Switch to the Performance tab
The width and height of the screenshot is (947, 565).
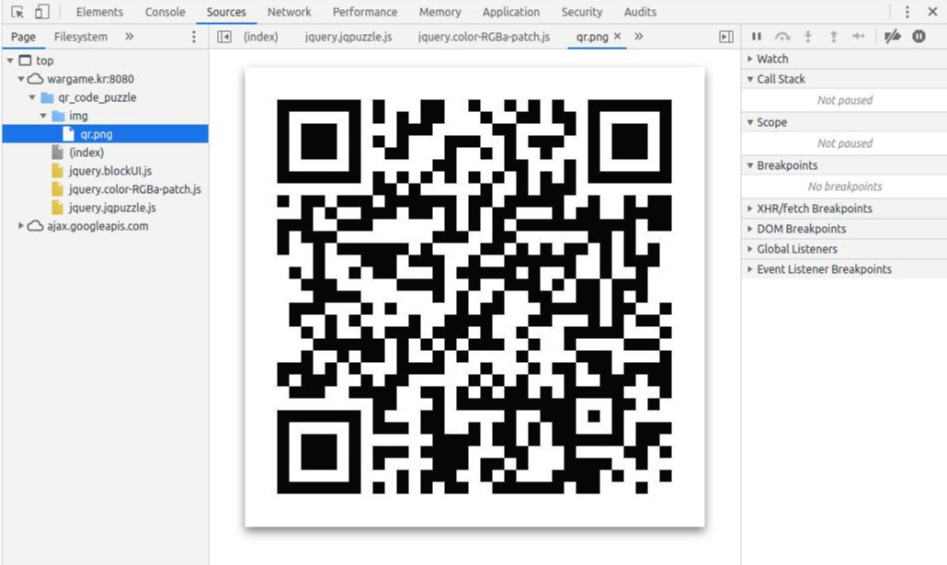point(365,12)
